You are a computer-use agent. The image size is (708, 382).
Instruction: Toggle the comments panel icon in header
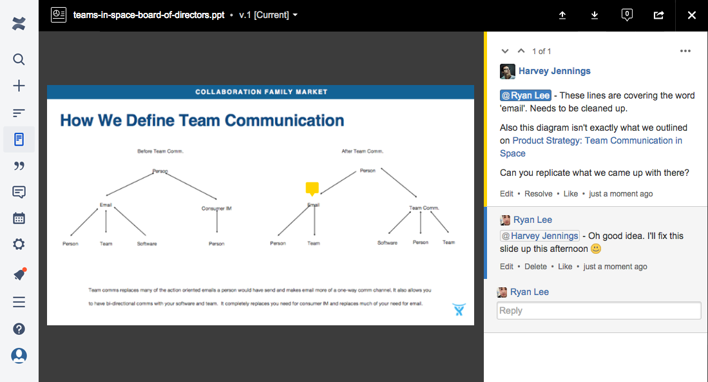point(627,15)
